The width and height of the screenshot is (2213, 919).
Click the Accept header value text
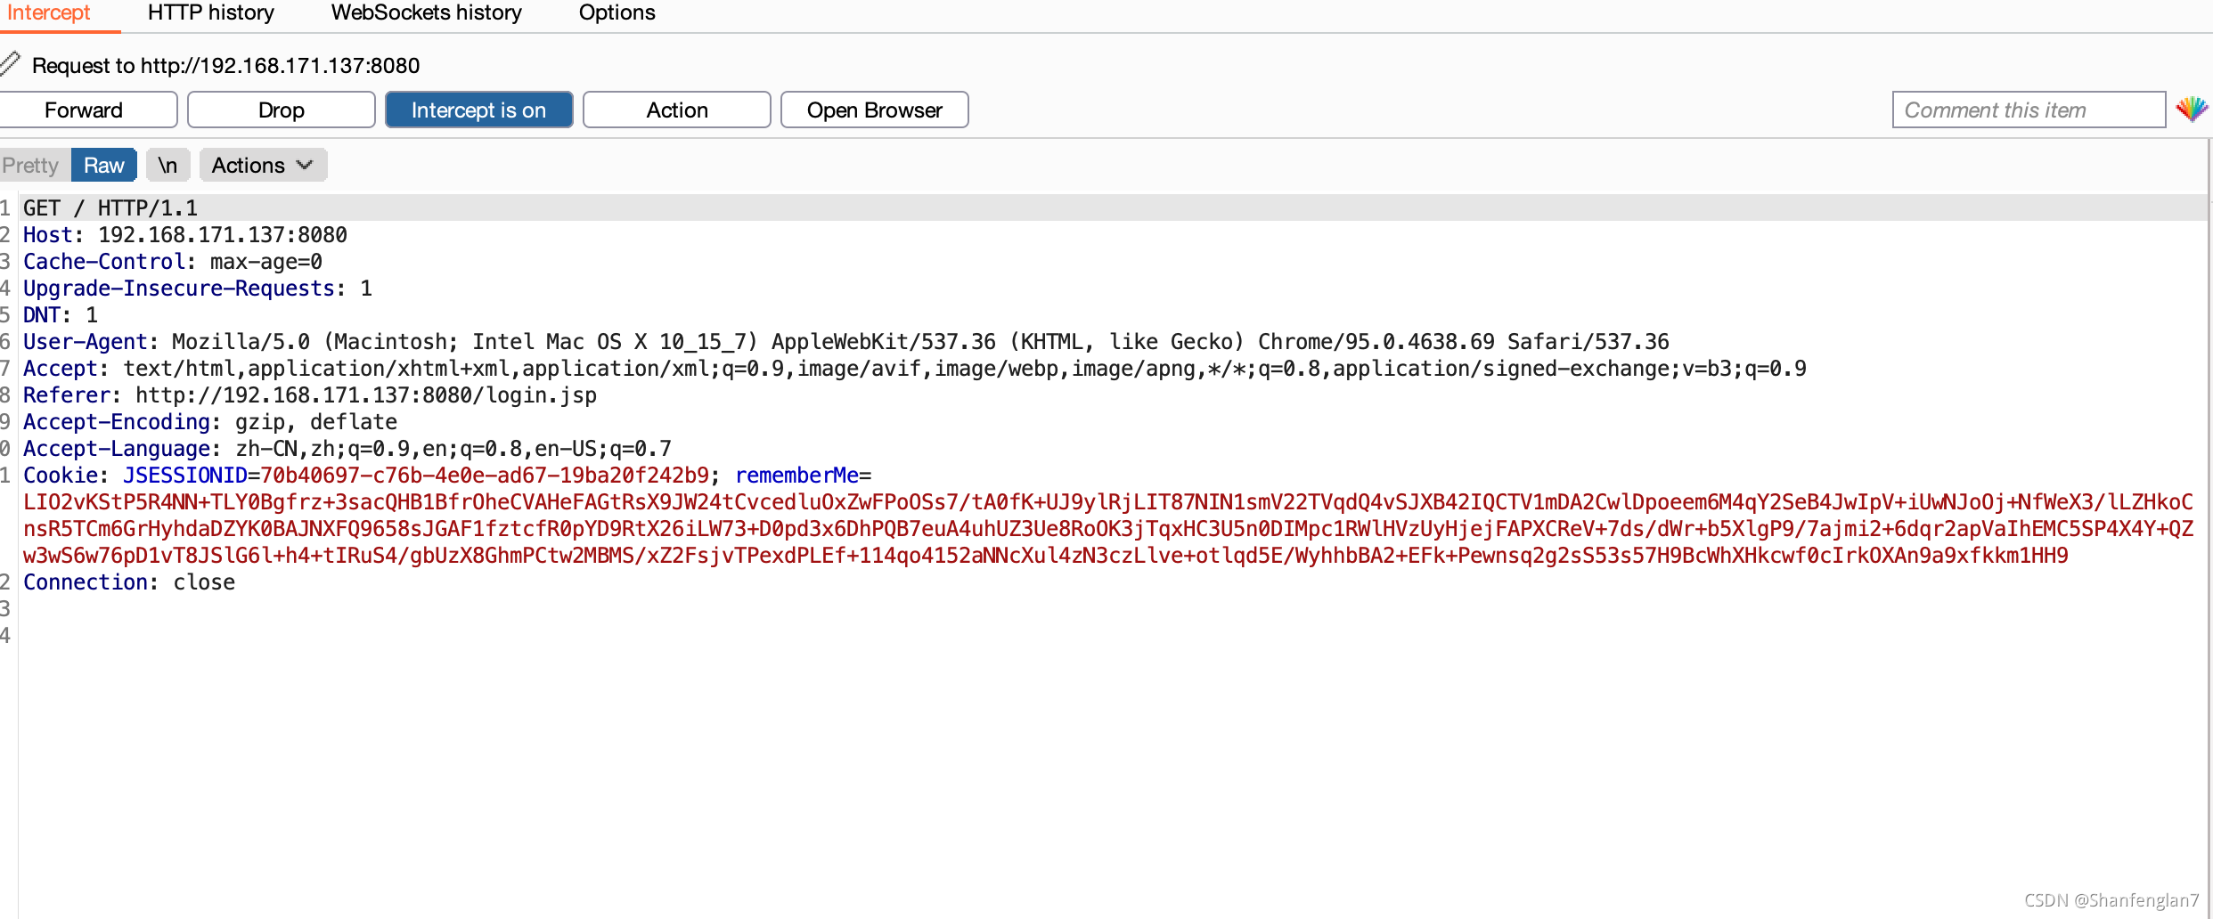coord(965,368)
